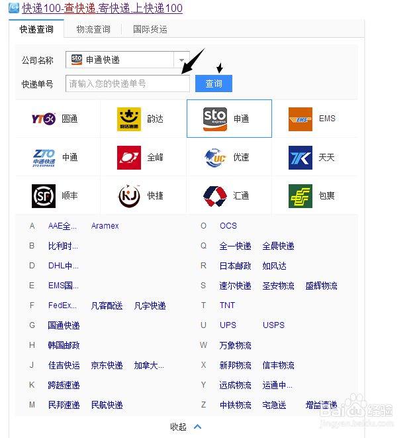
Task: Open the 中铁物流 link
Action: pyautogui.click(x=235, y=405)
